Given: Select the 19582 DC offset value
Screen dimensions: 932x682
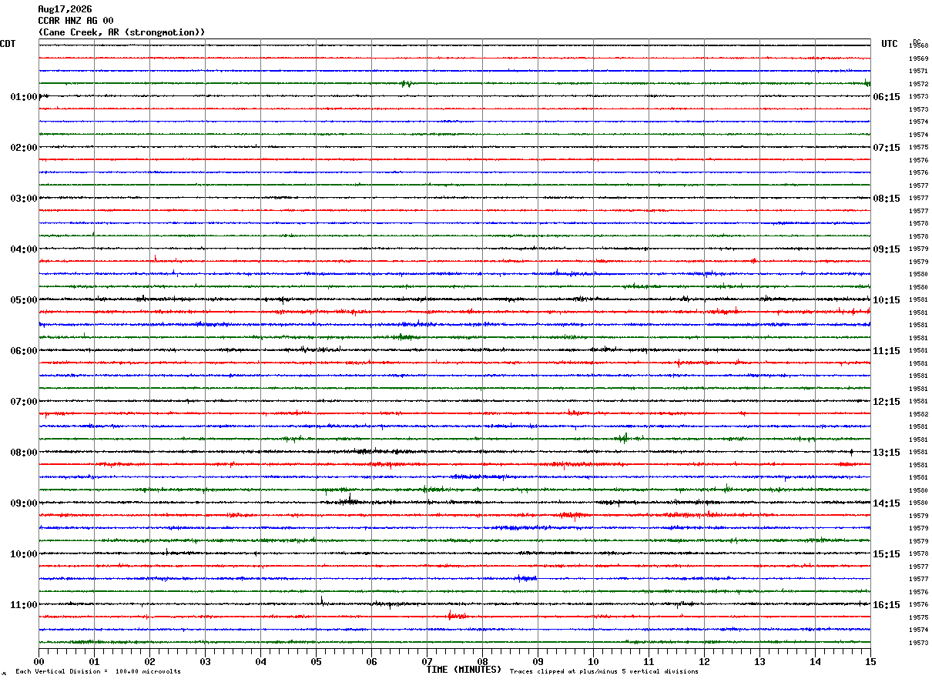Looking at the screenshot, I should 918,414.
